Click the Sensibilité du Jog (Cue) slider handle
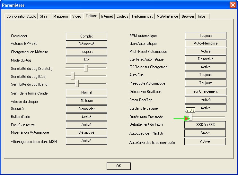The height and width of the screenshot is (175, 238). coord(73,76)
